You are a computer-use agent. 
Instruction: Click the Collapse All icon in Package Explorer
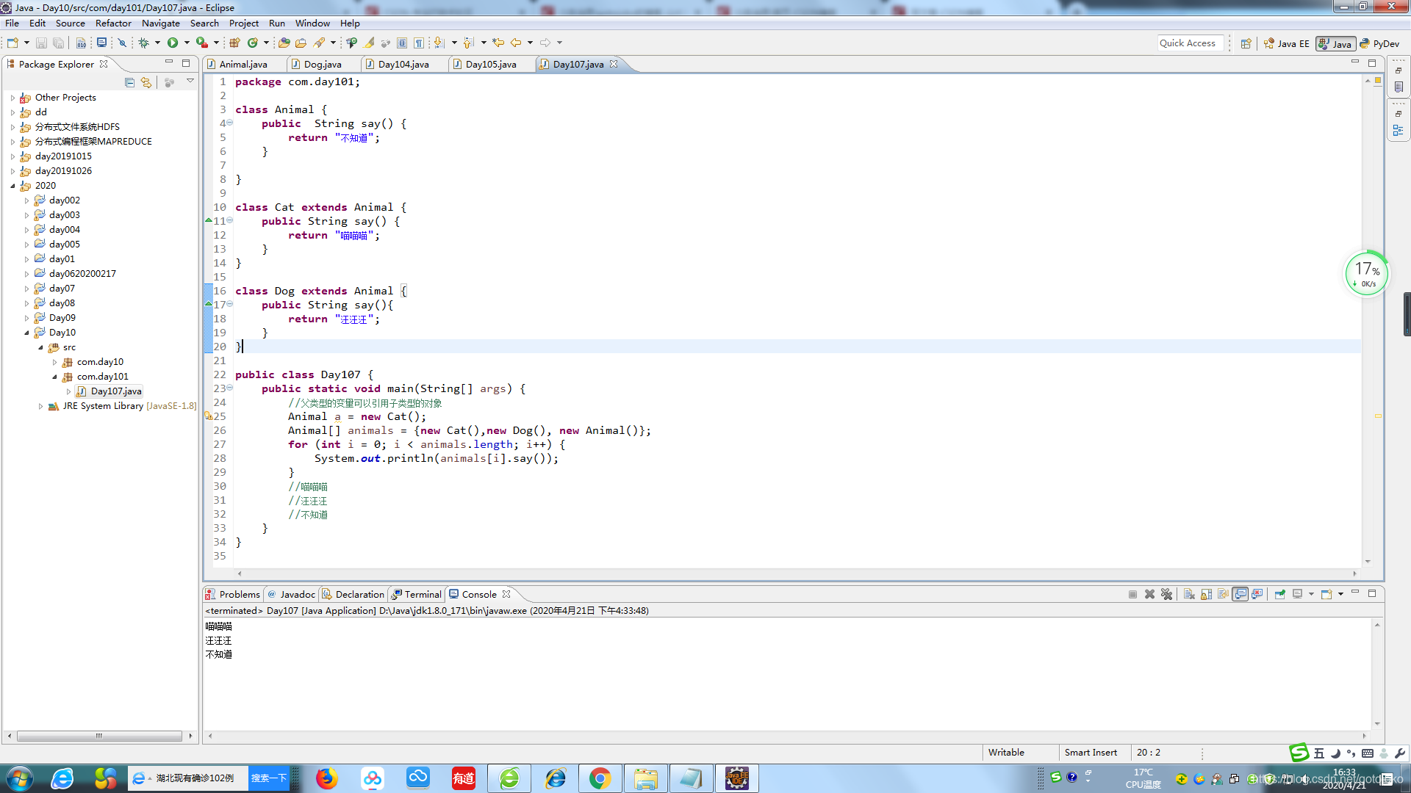point(129,82)
